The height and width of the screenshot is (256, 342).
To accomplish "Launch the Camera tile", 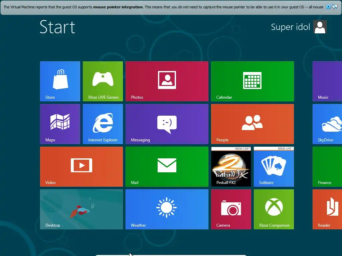I will point(231,209).
